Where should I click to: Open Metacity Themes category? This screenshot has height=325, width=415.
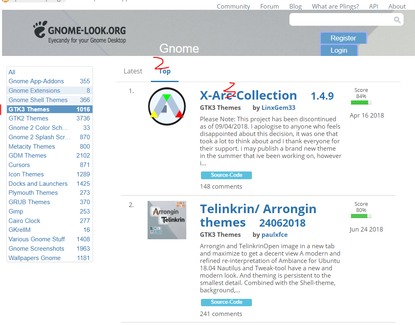[49, 147]
